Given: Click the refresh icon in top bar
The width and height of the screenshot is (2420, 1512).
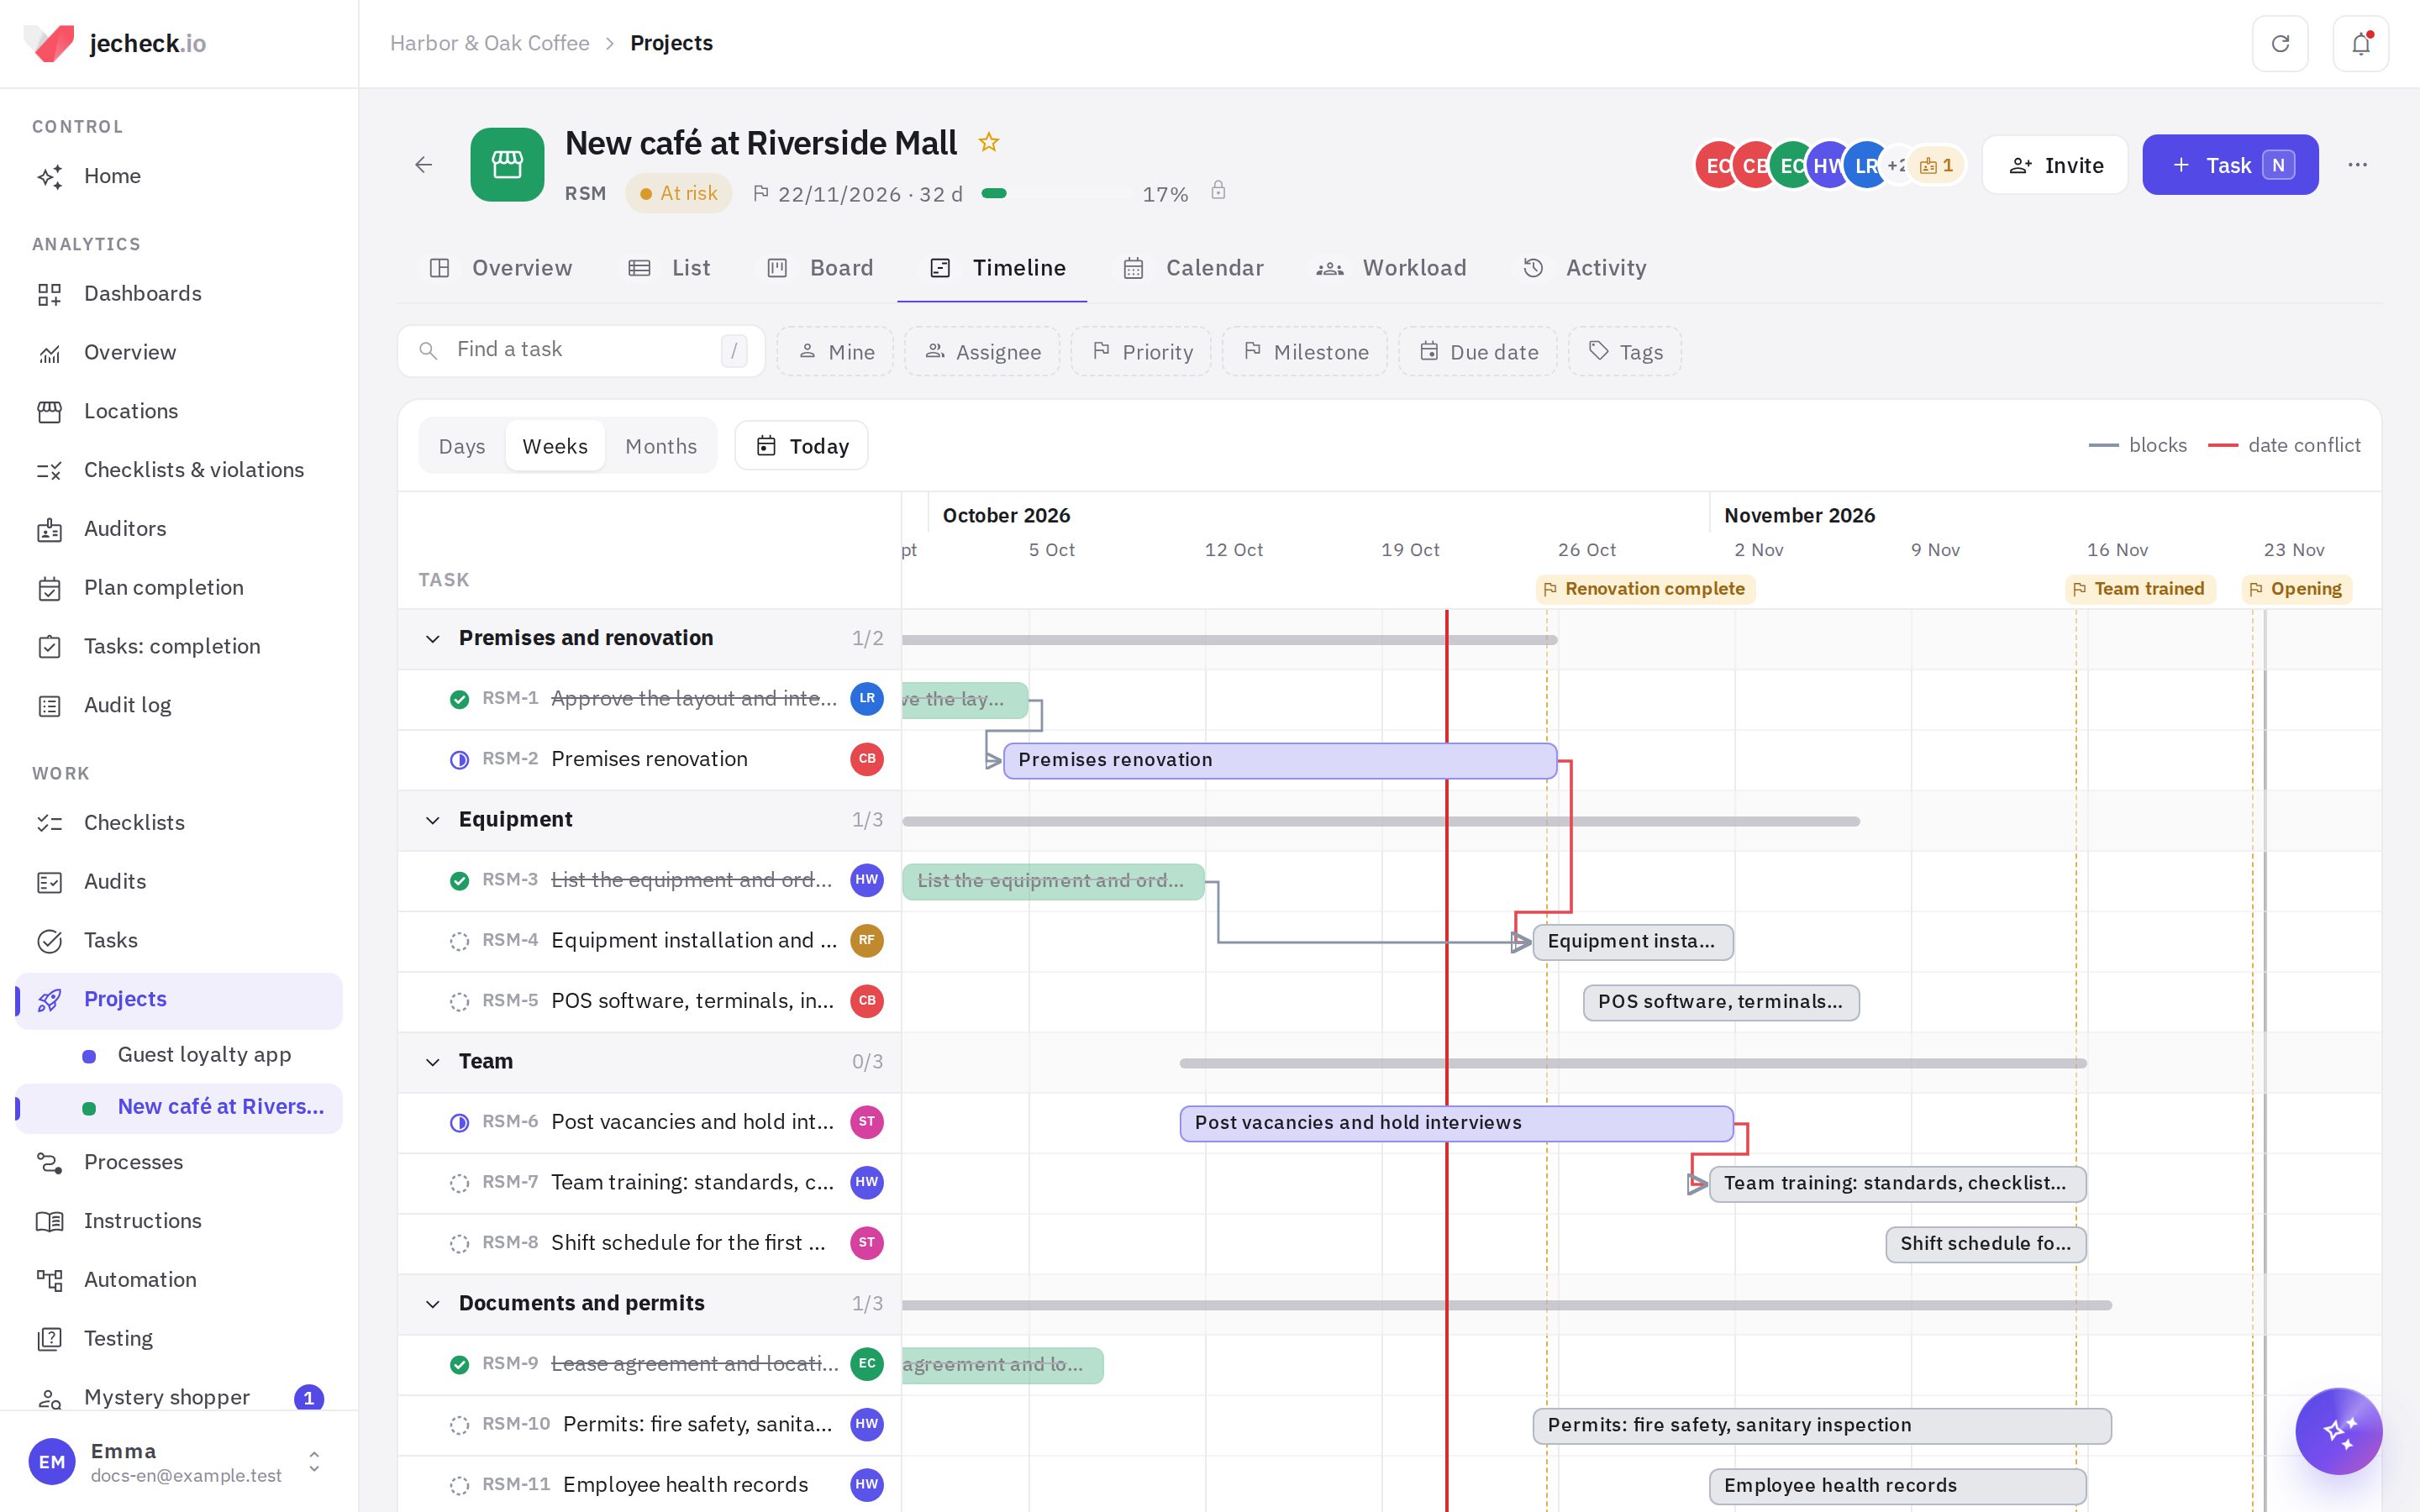Looking at the screenshot, I should point(2280,43).
